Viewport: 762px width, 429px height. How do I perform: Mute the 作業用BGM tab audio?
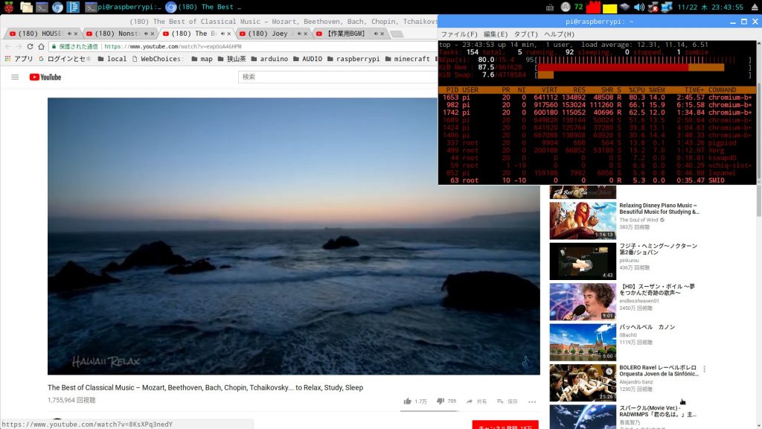coord(376,34)
